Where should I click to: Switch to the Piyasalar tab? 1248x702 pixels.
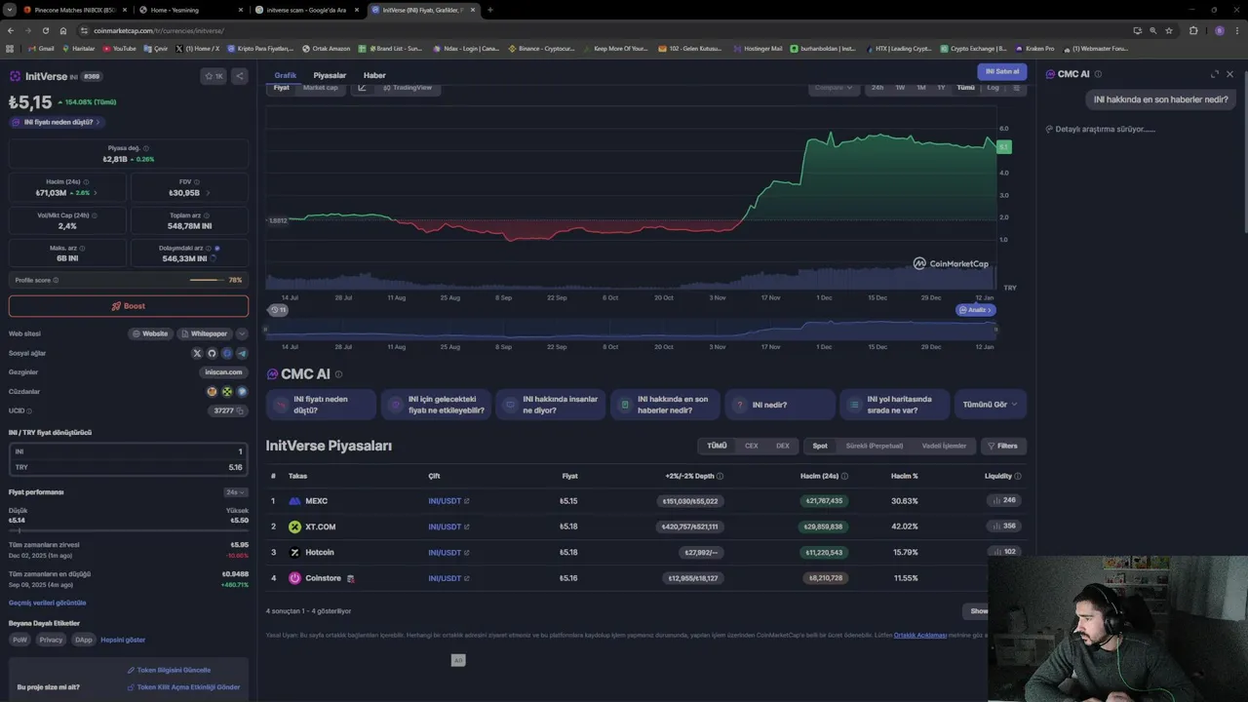[x=330, y=75]
